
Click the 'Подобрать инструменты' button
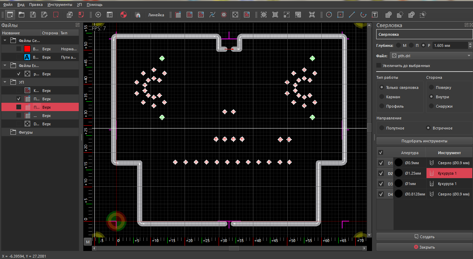coord(424,141)
